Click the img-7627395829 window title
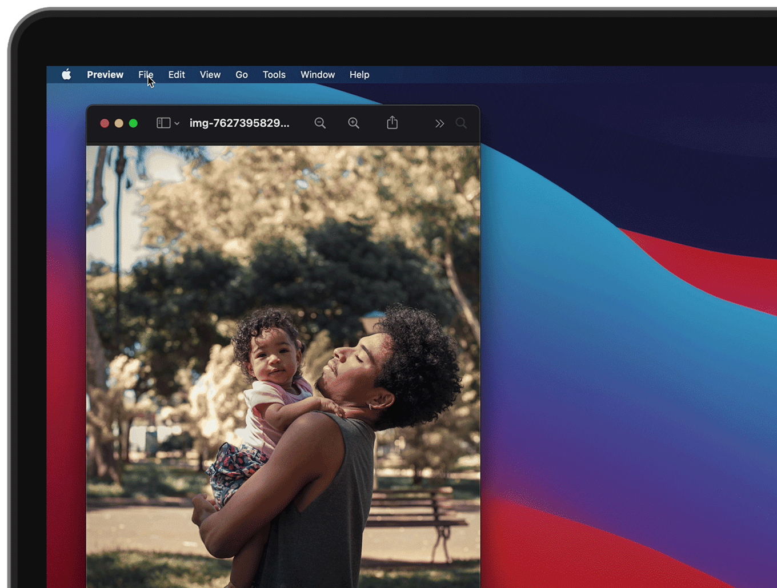The height and width of the screenshot is (588, 777). 239,123
